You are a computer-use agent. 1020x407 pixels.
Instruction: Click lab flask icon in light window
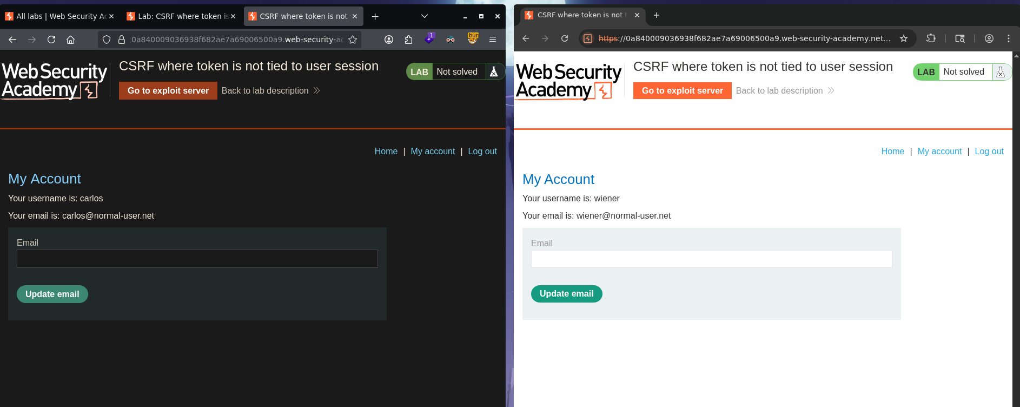coord(1001,72)
